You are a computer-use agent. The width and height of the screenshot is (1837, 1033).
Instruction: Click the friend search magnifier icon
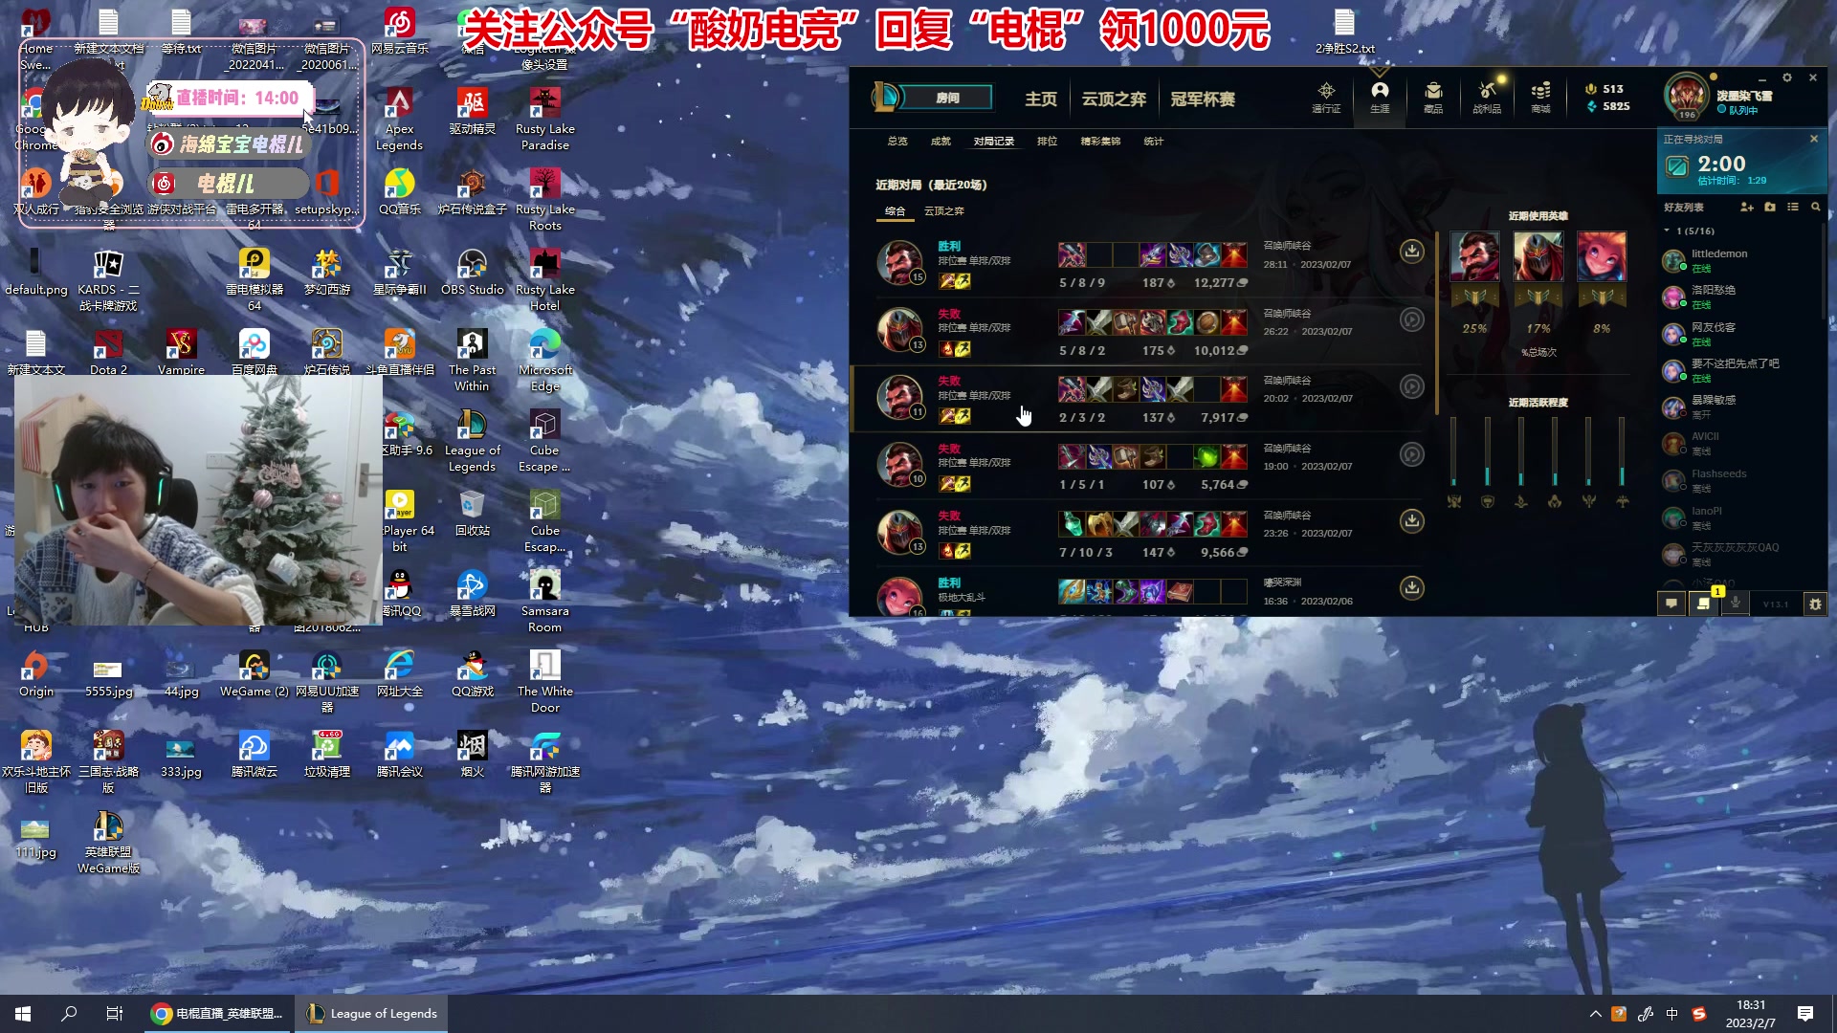(x=1816, y=207)
